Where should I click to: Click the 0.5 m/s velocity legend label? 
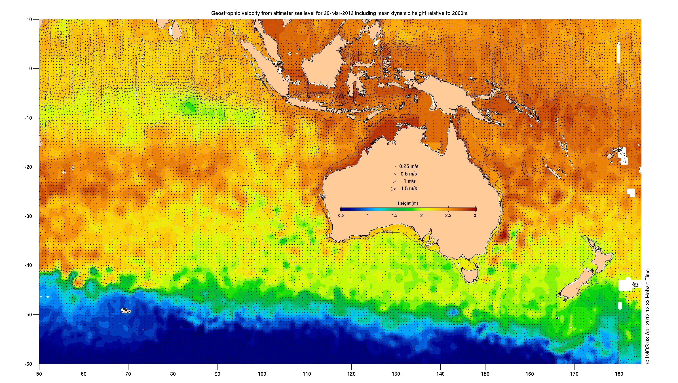click(x=409, y=174)
